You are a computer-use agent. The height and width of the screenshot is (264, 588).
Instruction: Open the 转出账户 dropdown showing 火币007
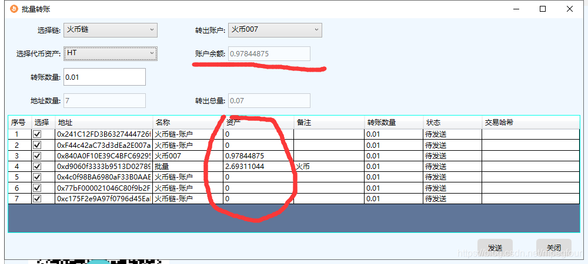(275, 29)
